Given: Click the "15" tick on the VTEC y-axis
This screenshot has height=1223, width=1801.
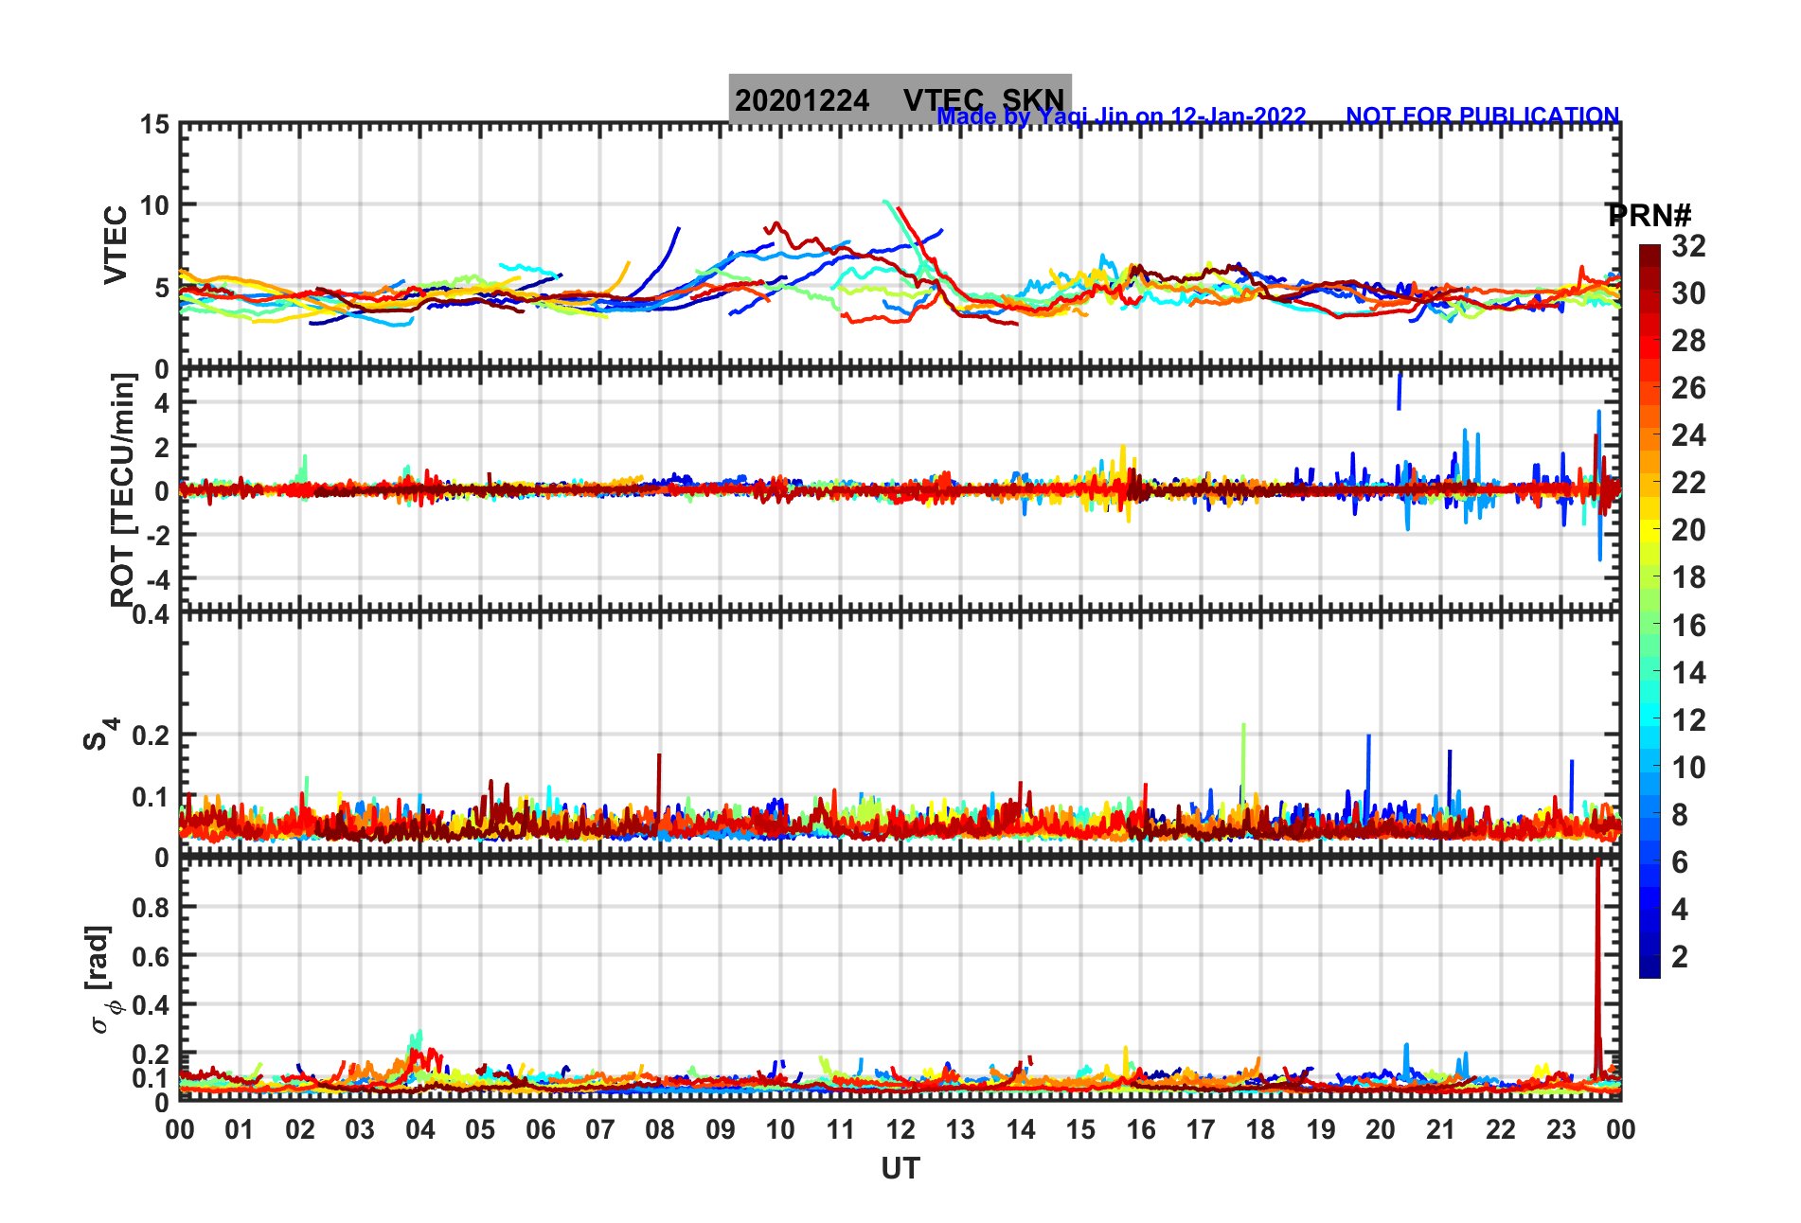Looking at the screenshot, I should [154, 124].
